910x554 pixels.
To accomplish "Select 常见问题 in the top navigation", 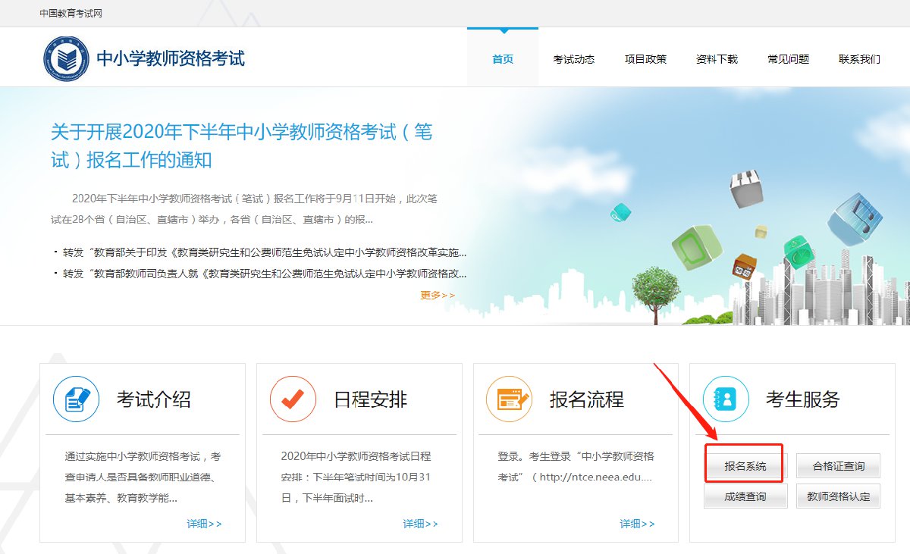I will [x=788, y=59].
